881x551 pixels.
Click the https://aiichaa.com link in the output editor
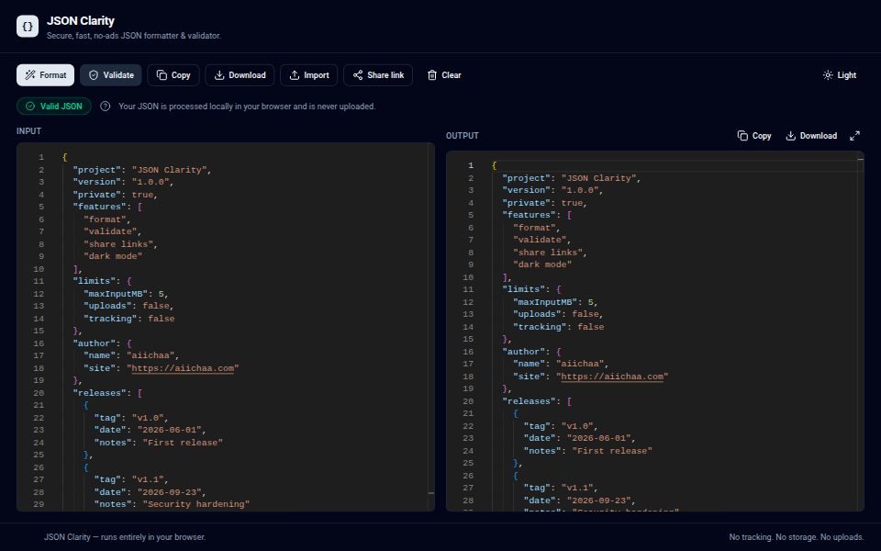coord(612,377)
